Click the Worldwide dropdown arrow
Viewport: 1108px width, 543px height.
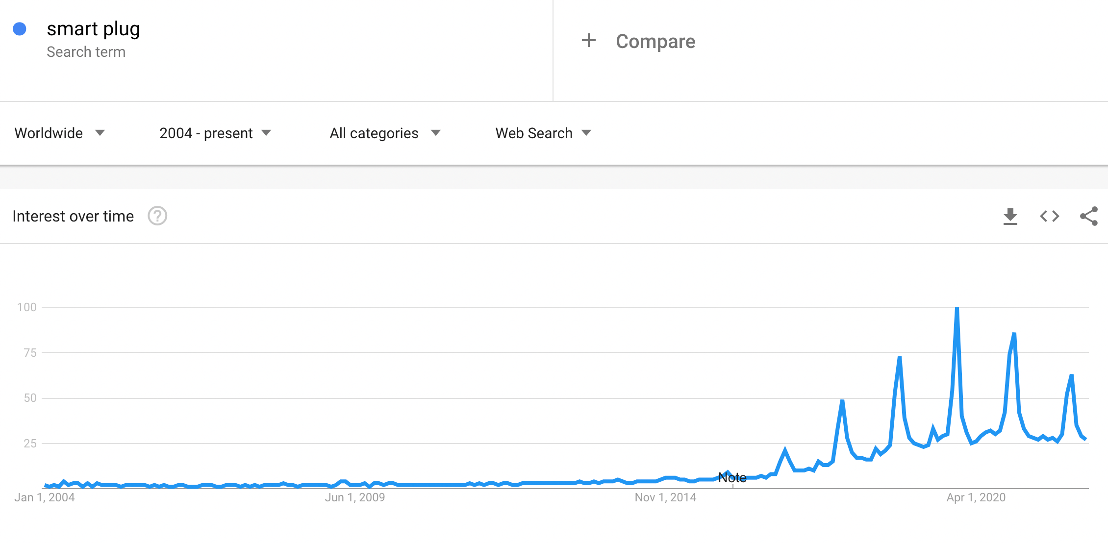(100, 133)
